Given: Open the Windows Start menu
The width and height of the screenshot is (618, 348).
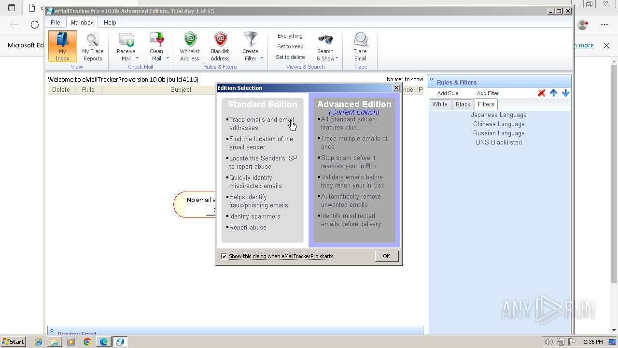Looking at the screenshot, I should (13, 341).
